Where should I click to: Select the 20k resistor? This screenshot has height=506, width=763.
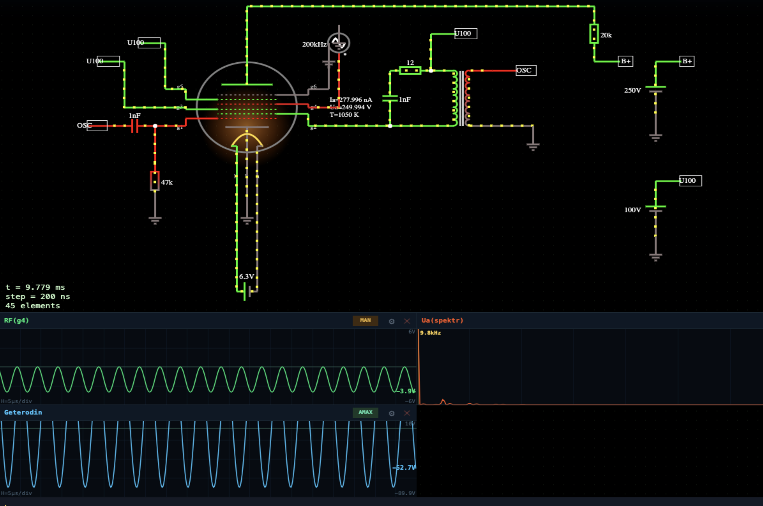pos(594,34)
